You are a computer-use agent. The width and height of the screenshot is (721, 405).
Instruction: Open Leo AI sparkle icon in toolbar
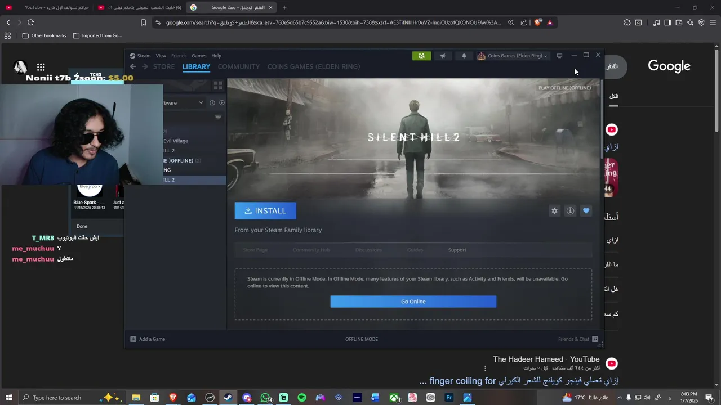(x=690, y=22)
